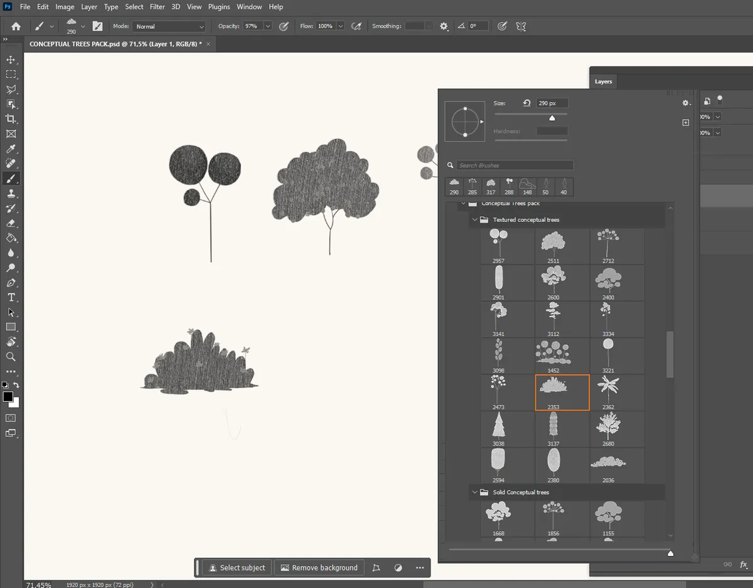
Task: Expand the Solid Conceptual trees folder
Action: (475, 492)
